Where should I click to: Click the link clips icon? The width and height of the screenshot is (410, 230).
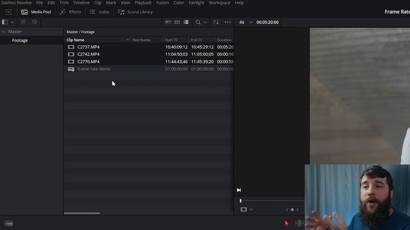coord(23,22)
